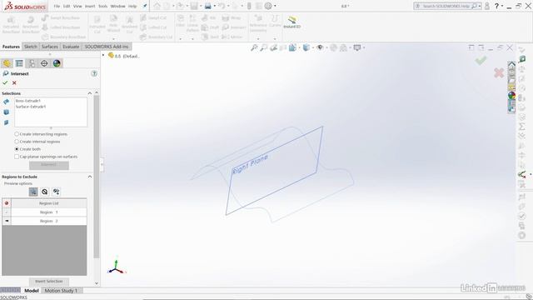
Task: Click the Show included and excluded regions preview
Action: (x=56, y=192)
